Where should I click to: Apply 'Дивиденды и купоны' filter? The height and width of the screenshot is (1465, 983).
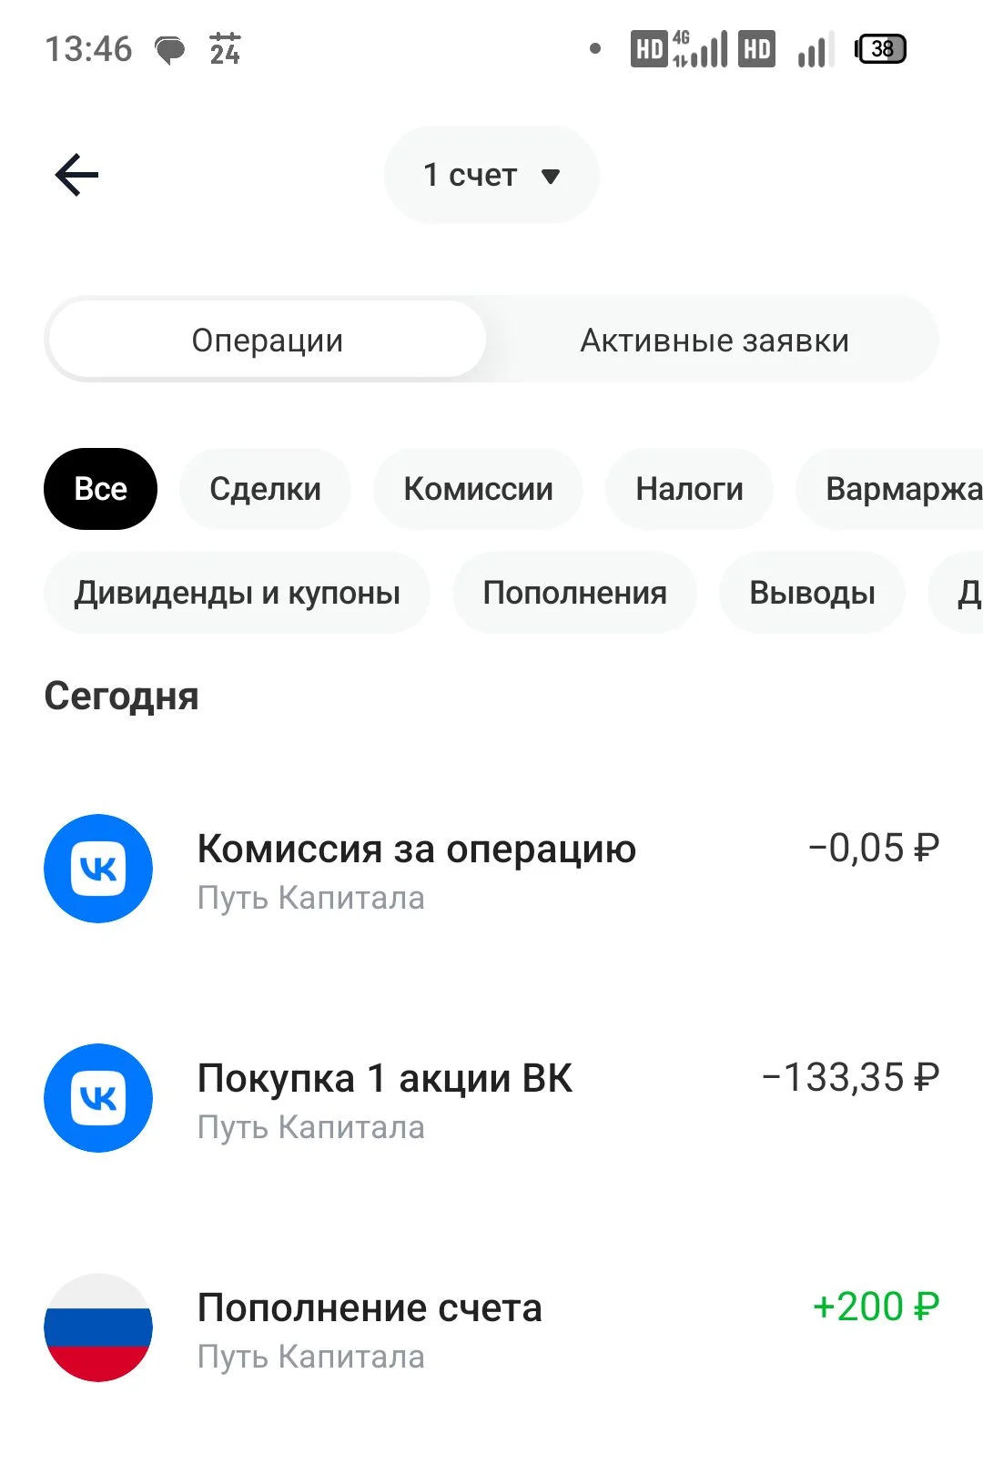pos(237,593)
